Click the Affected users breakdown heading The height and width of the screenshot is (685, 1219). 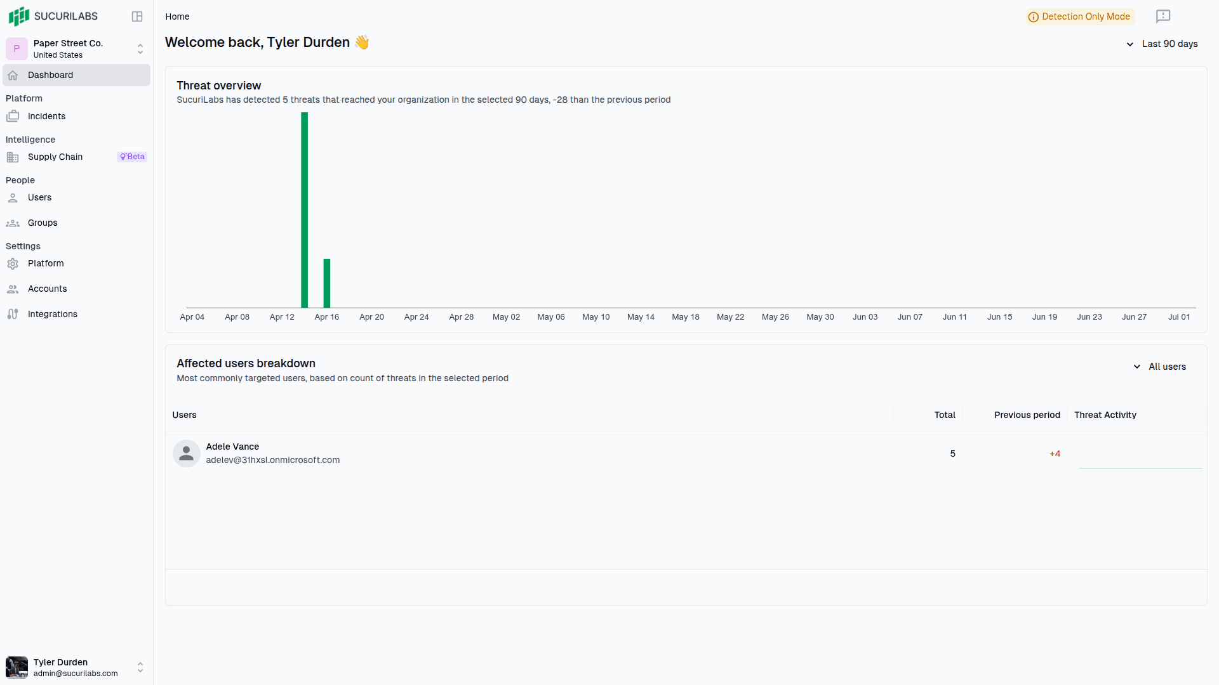[246, 363]
